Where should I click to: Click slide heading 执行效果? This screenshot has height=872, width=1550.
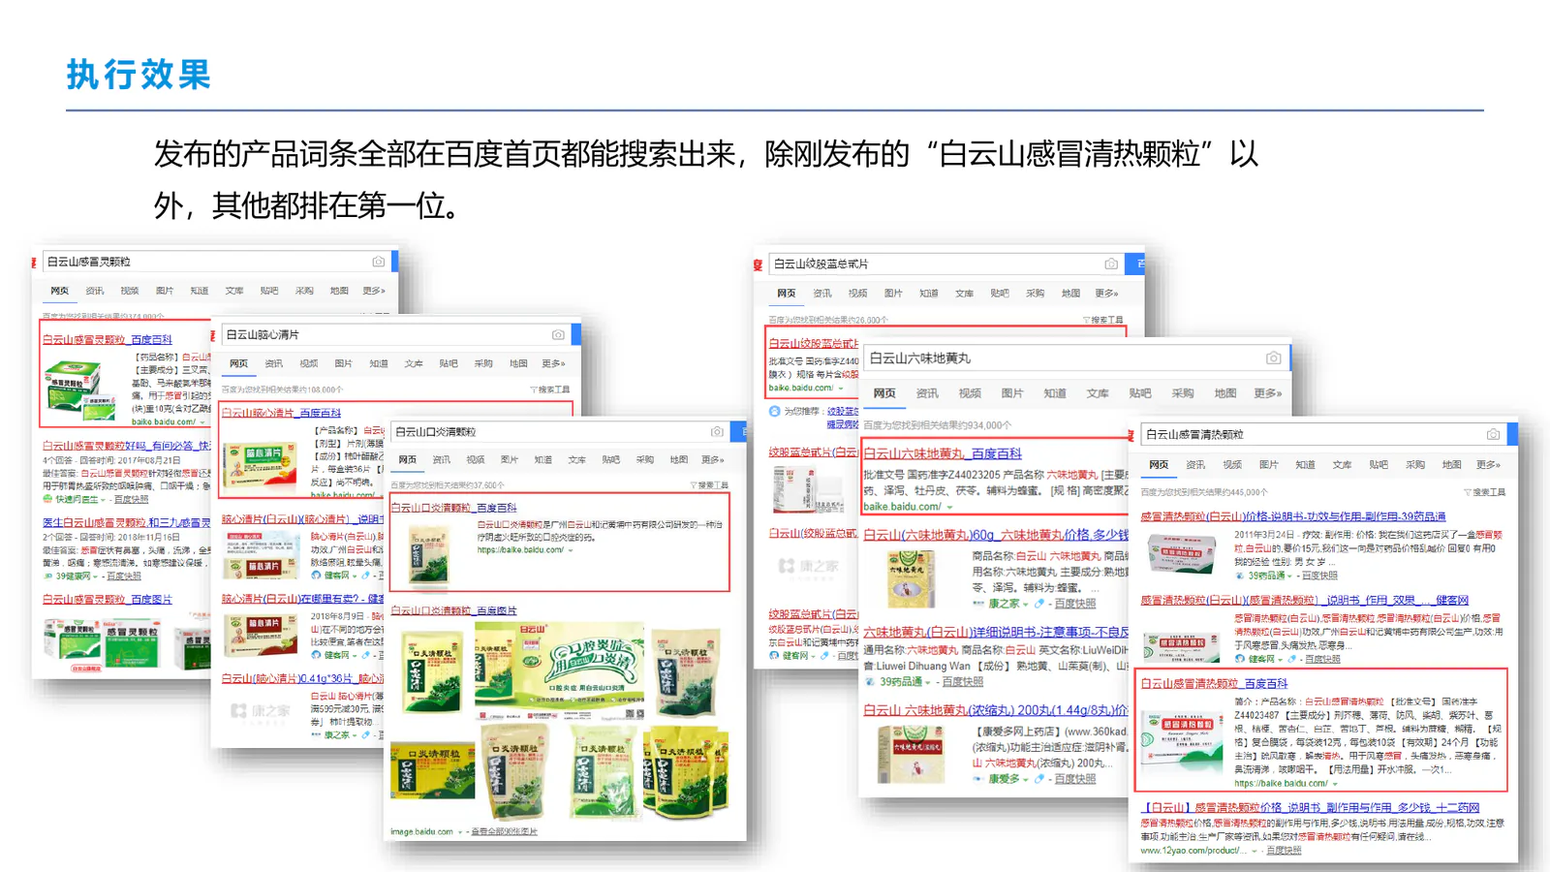coord(139,75)
